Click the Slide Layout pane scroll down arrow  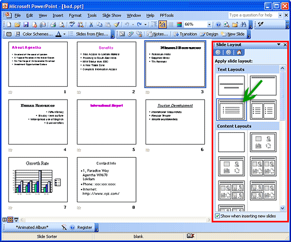point(283,208)
